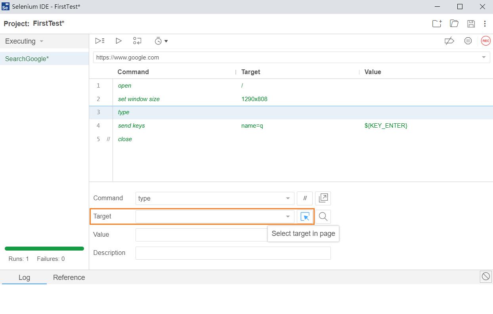Expand the Executing view dropdown
493x314 pixels.
(x=42, y=41)
